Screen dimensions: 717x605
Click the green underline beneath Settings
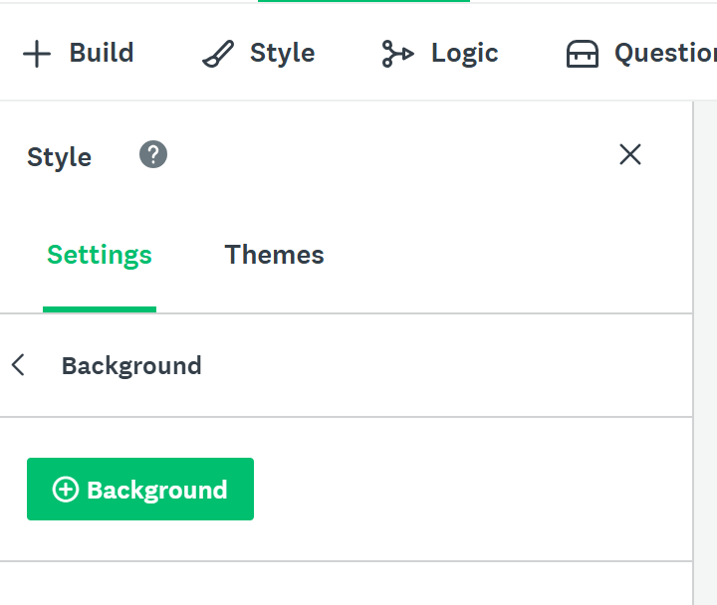click(x=100, y=309)
